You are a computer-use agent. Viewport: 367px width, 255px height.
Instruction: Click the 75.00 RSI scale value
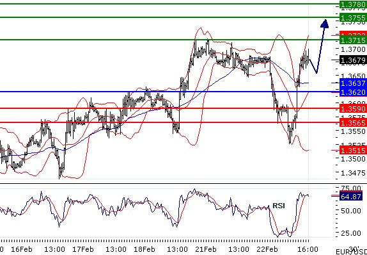tap(350, 188)
